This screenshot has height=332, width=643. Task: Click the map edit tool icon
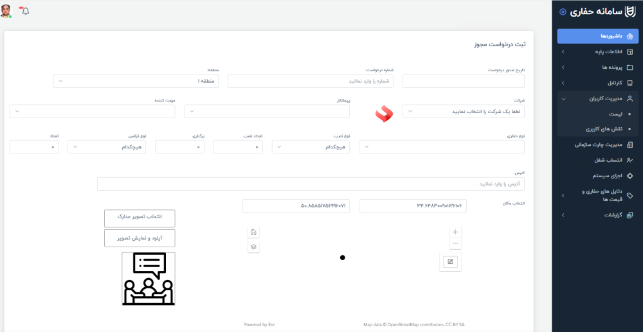click(x=450, y=261)
